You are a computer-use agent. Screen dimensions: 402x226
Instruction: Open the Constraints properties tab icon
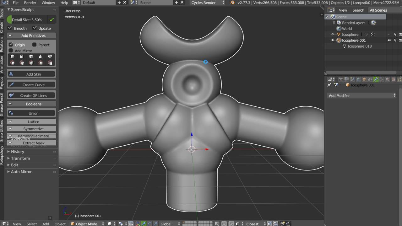370,79
